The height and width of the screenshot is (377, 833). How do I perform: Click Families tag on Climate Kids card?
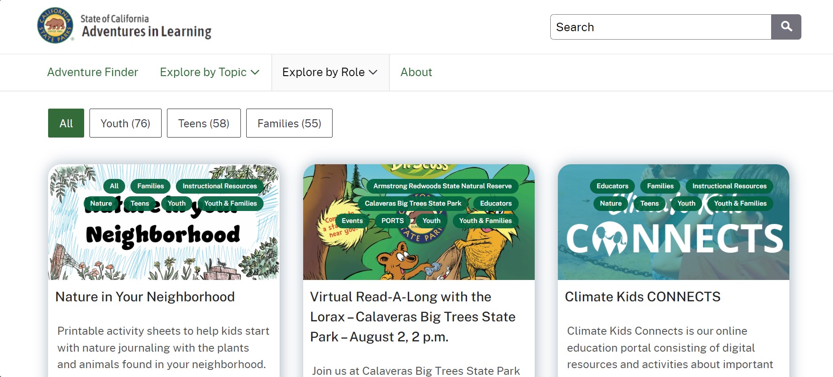click(660, 186)
